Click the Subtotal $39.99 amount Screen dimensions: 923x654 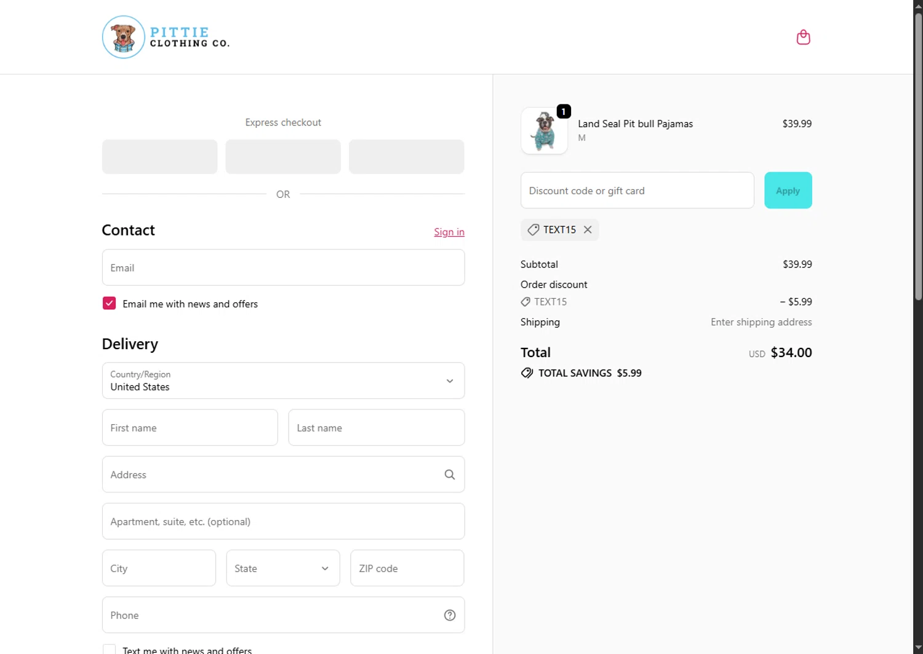(x=797, y=264)
